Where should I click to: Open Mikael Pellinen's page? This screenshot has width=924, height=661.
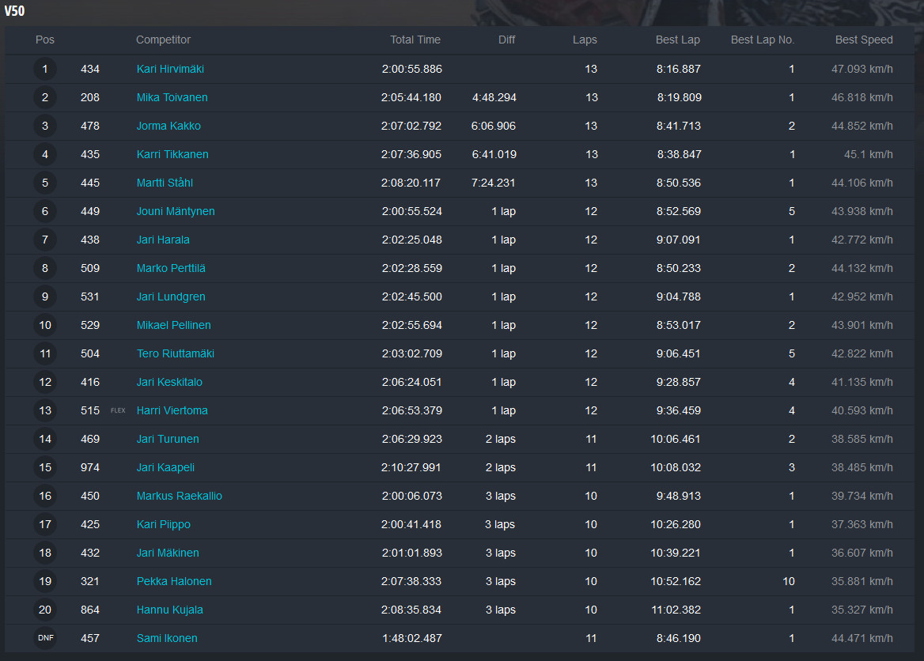point(174,325)
